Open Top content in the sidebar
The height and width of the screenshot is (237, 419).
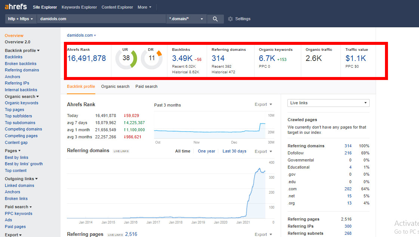tap(15, 170)
